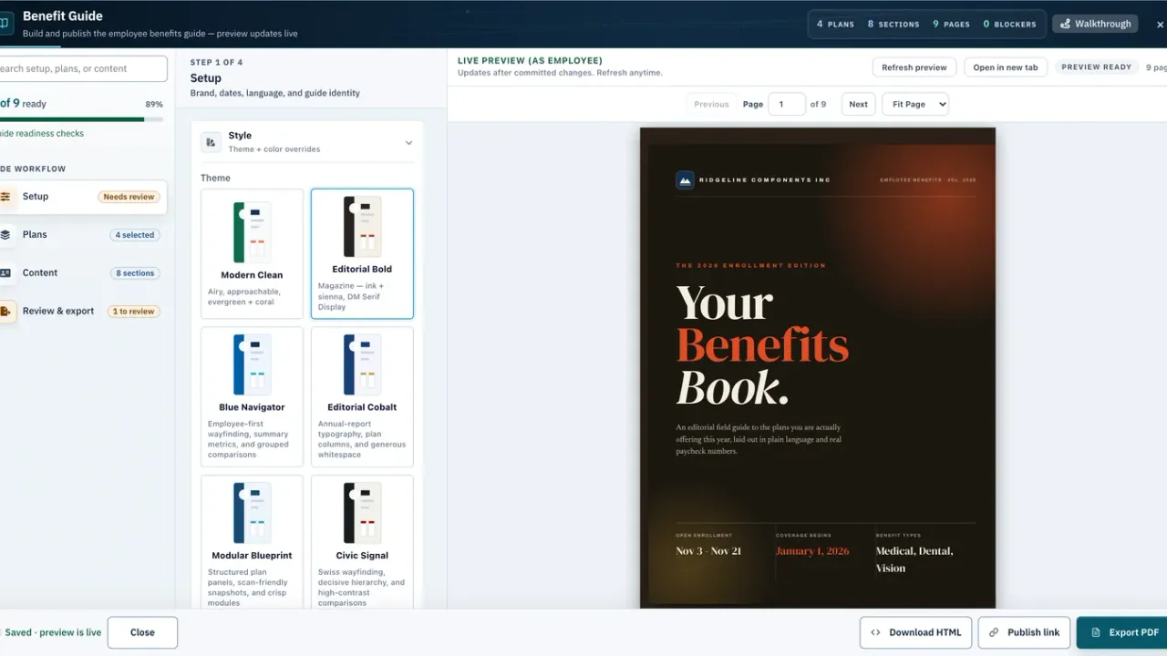Collapse the Style section chevron
This screenshot has width=1167, height=656.
click(x=408, y=142)
